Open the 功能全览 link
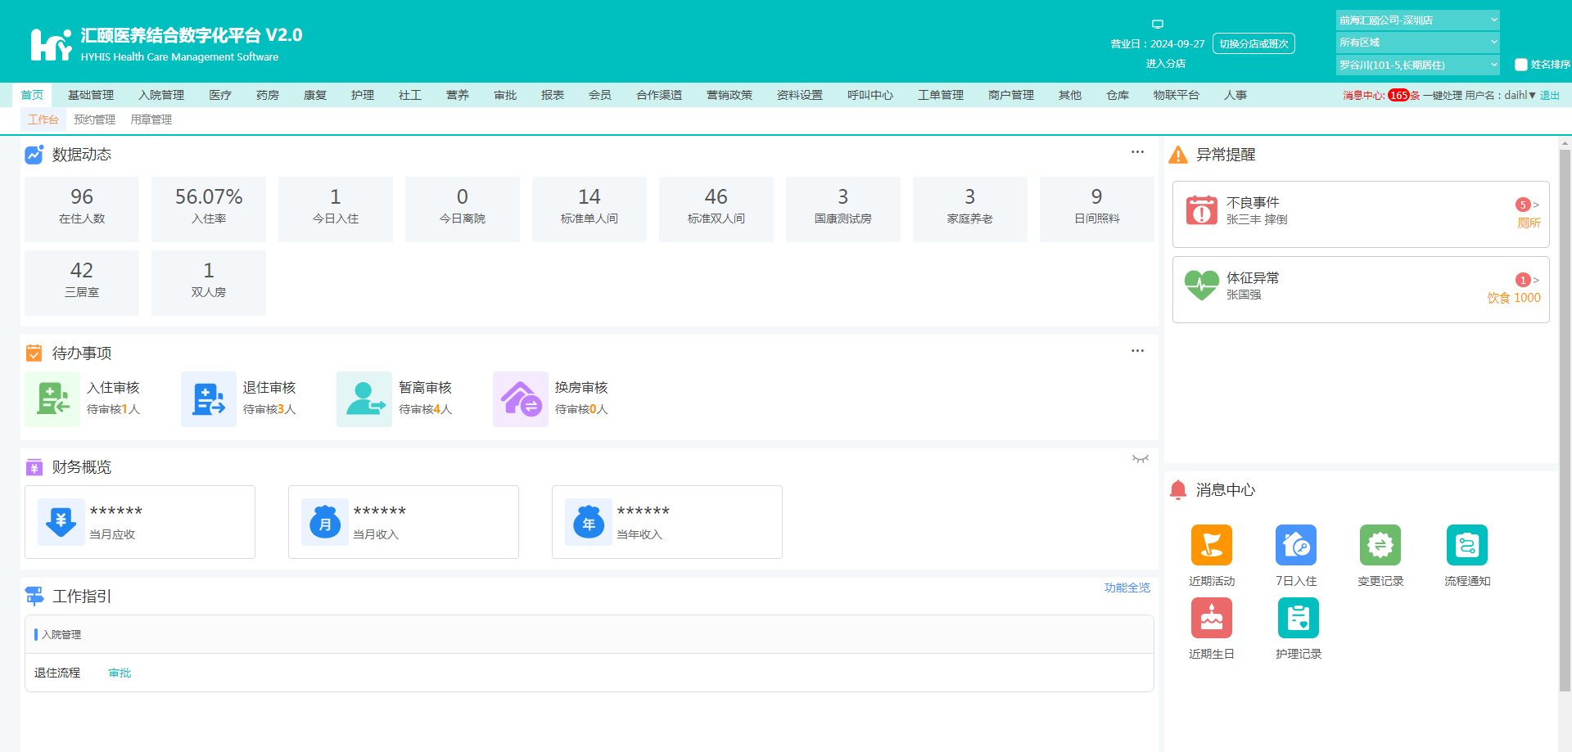The height and width of the screenshot is (752, 1572). (x=1127, y=588)
